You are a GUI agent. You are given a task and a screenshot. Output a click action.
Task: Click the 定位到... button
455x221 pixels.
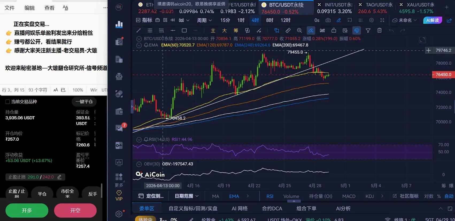pyautogui.click(x=151, y=196)
